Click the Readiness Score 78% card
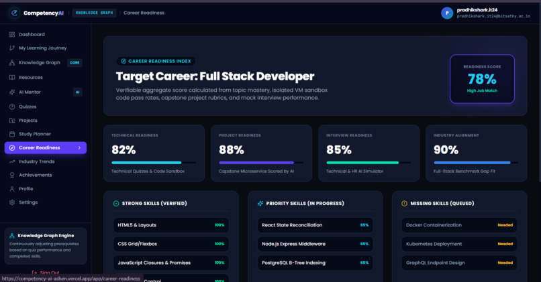This screenshot has width=541, height=282. coord(482,79)
